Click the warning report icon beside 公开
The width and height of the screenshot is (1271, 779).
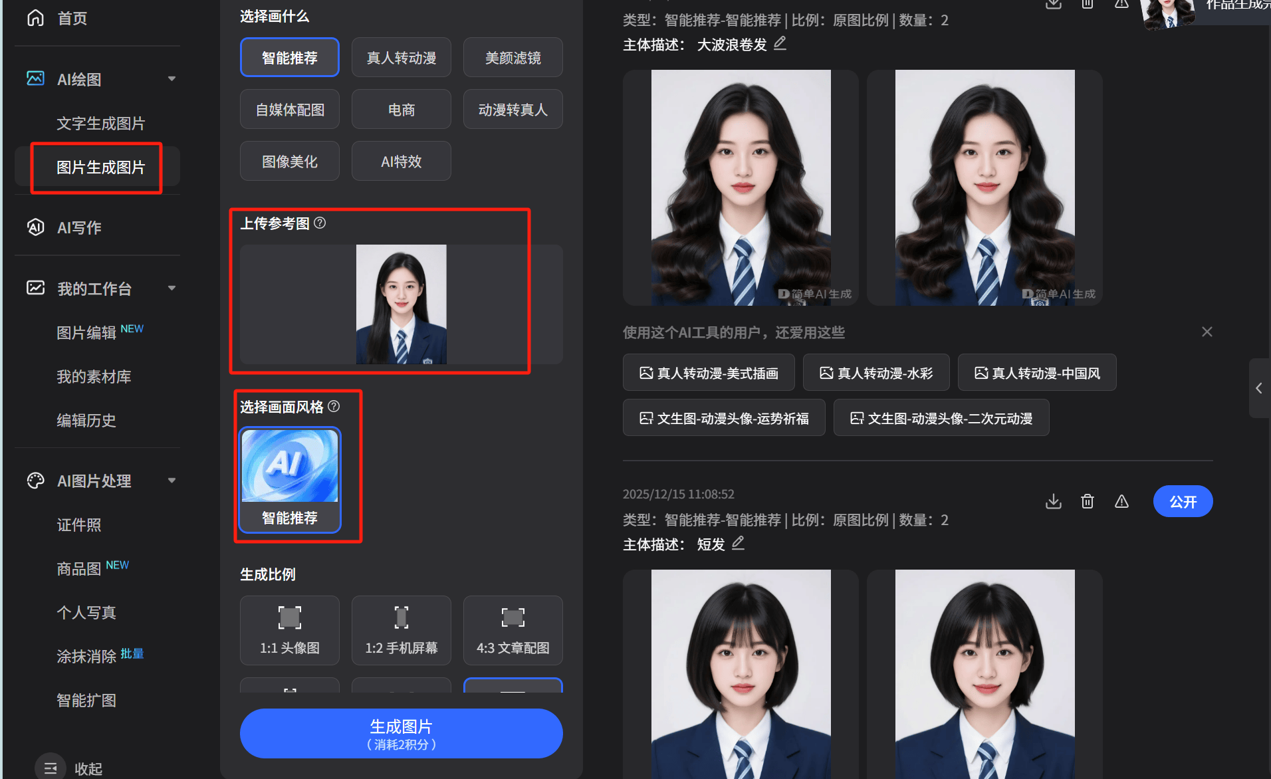pyautogui.click(x=1121, y=501)
